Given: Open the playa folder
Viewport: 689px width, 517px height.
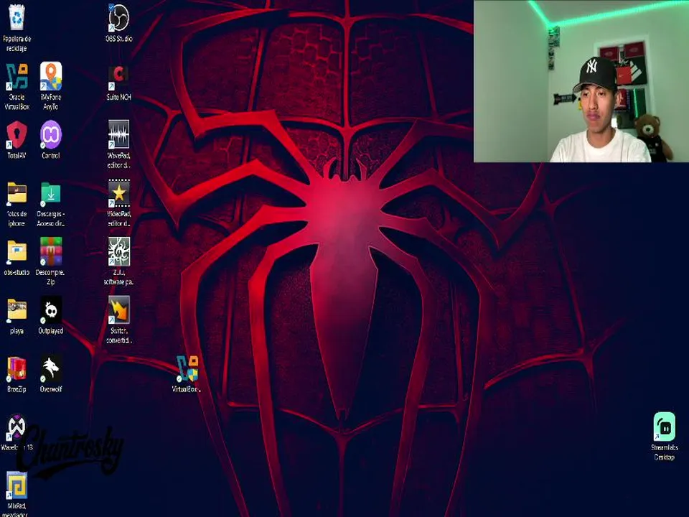Looking at the screenshot, I should (17, 310).
